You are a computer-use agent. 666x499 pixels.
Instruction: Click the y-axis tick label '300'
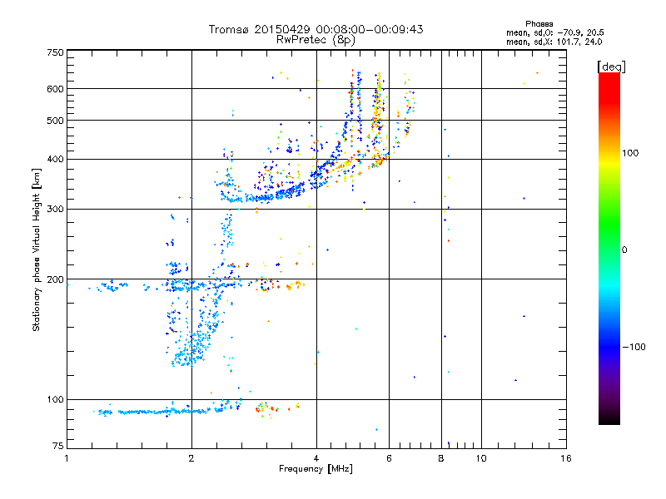[x=55, y=209]
